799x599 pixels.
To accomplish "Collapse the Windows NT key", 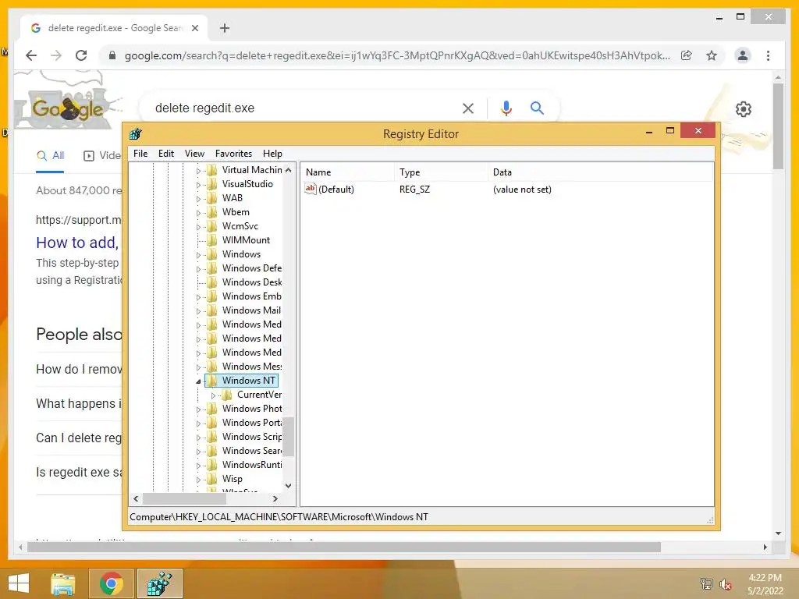I will [x=198, y=381].
